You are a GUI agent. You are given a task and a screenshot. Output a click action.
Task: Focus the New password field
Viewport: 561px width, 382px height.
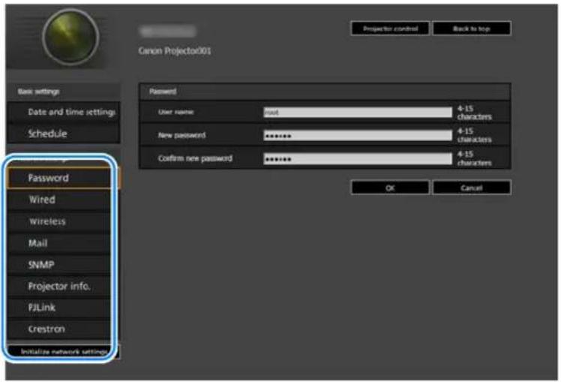click(358, 135)
